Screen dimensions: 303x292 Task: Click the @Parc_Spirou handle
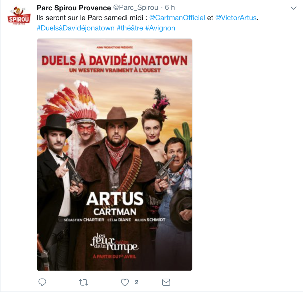pos(136,7)
